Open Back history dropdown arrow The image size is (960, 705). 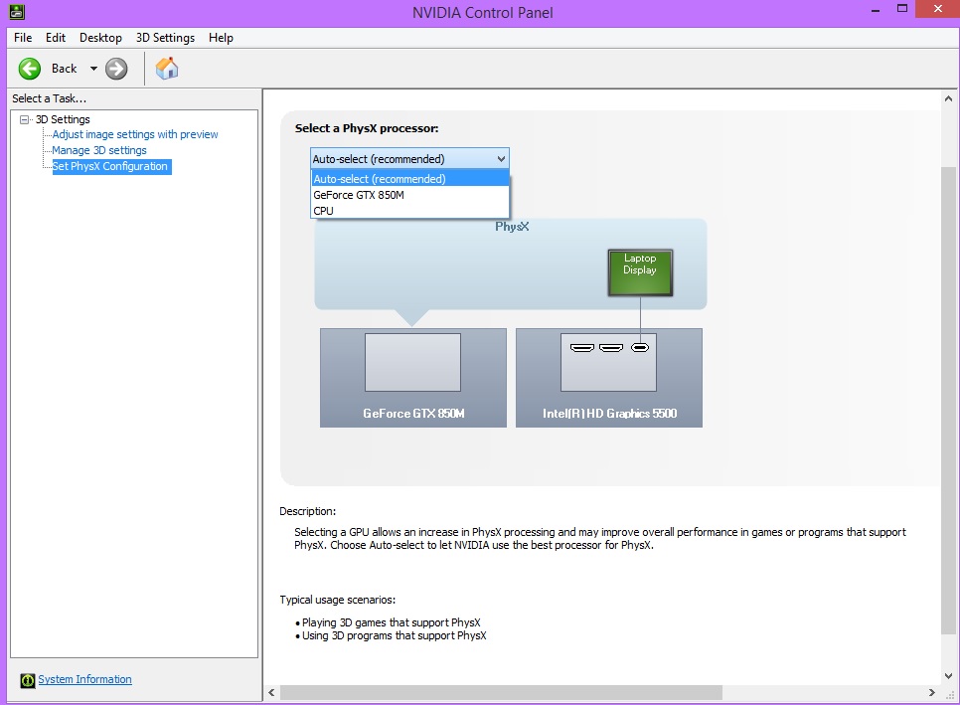pyautogui.click(x=93, y=69)
